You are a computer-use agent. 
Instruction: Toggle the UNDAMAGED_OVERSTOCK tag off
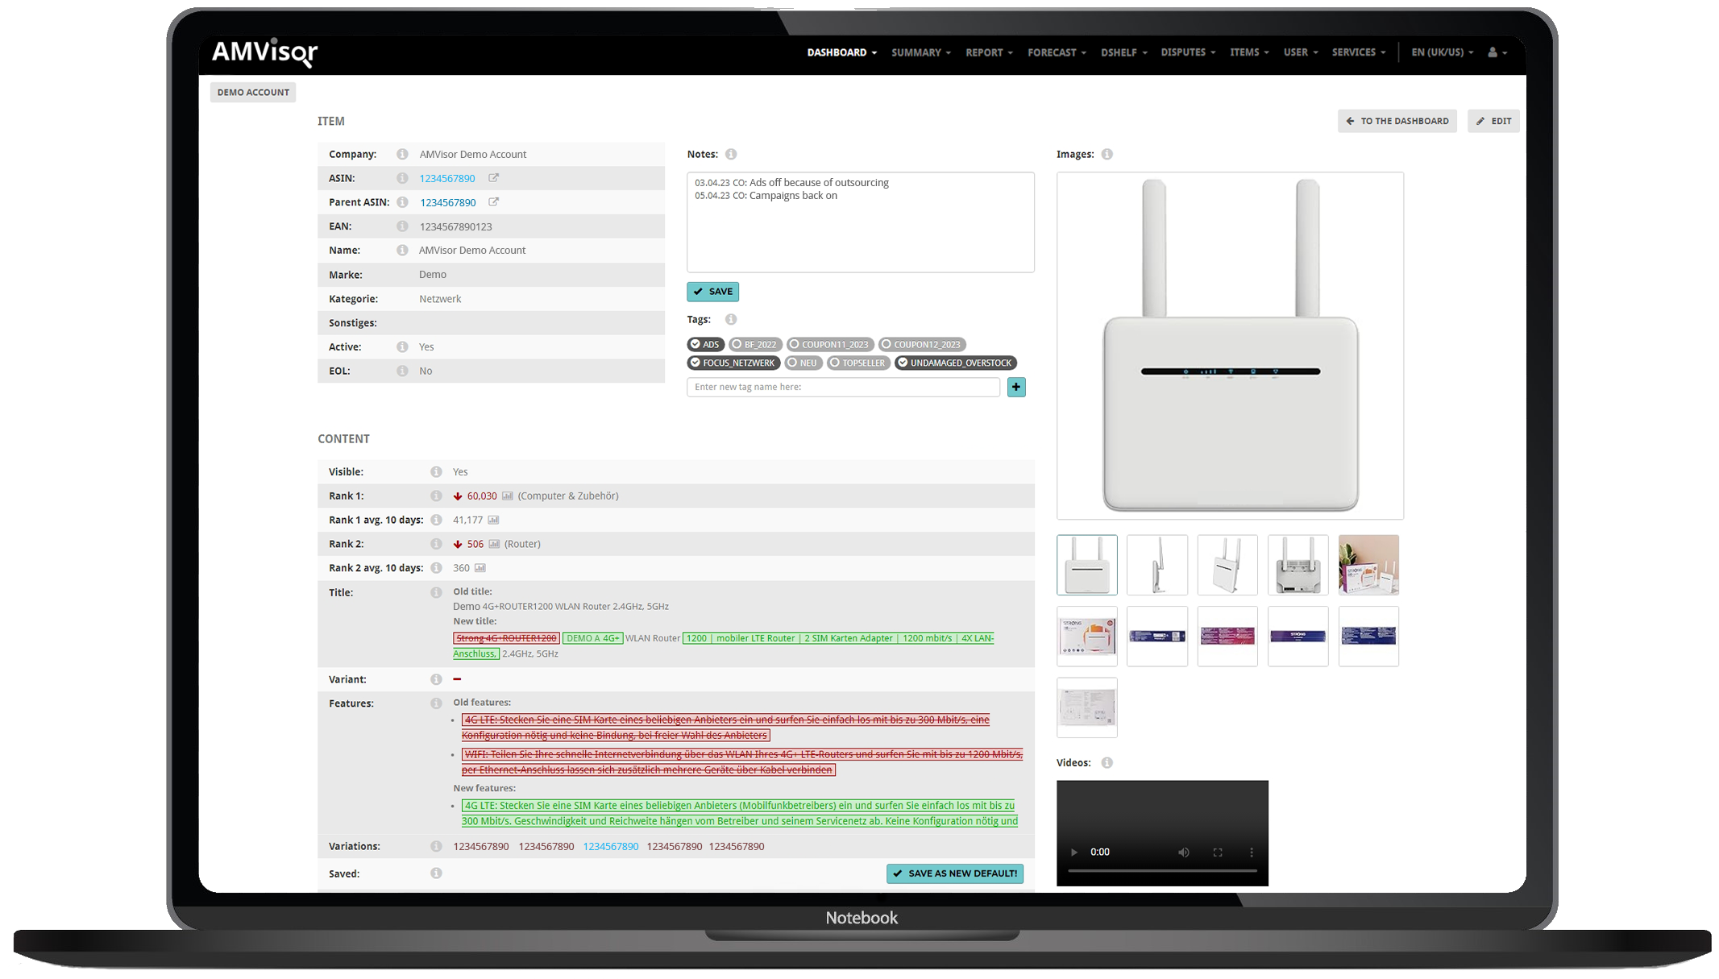tap(955, 363)
